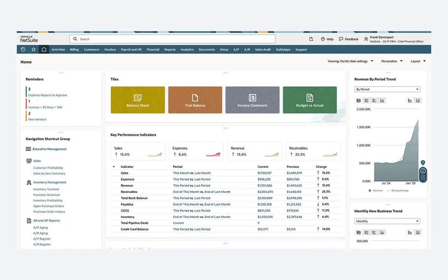Click the floating question mark help bubble
This screenshot has width=448, height=280.
423,163
